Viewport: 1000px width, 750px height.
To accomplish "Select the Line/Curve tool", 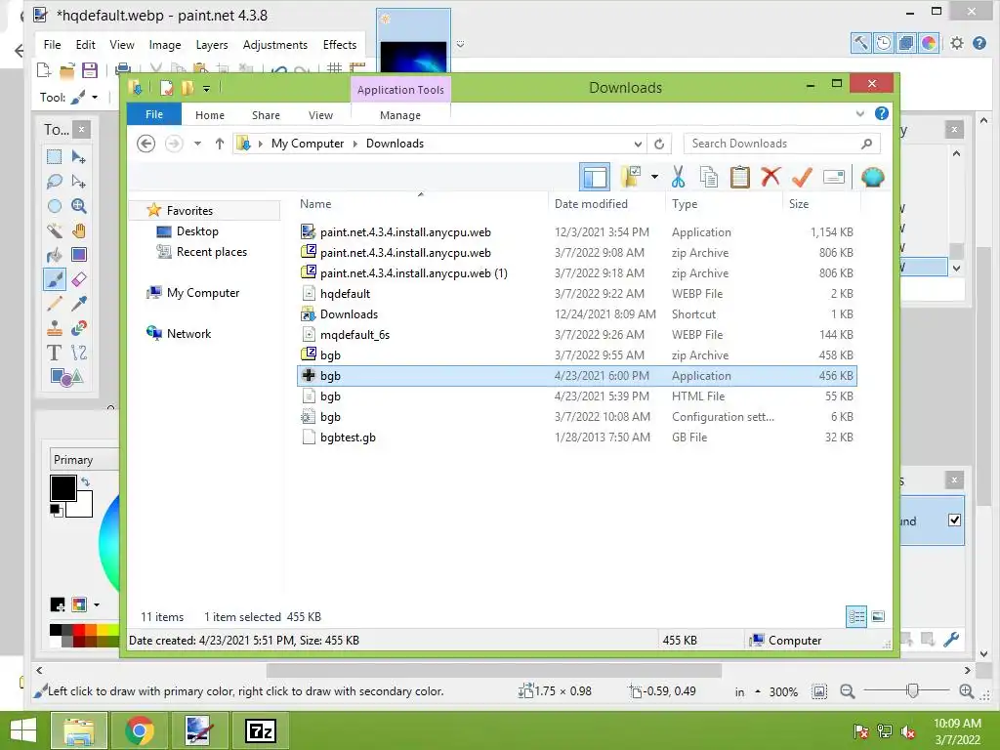I will click(x=78, y=353).
